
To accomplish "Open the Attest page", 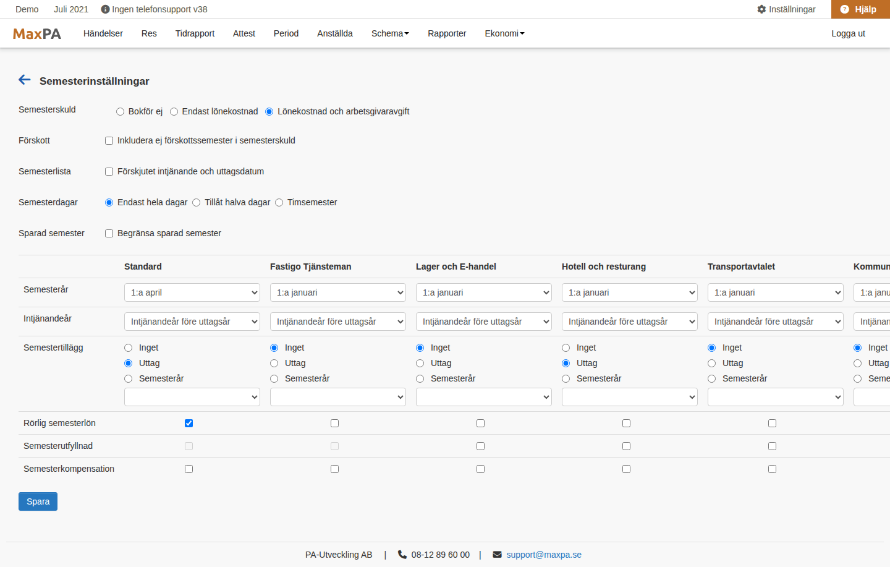I will (x=244, y=33).
